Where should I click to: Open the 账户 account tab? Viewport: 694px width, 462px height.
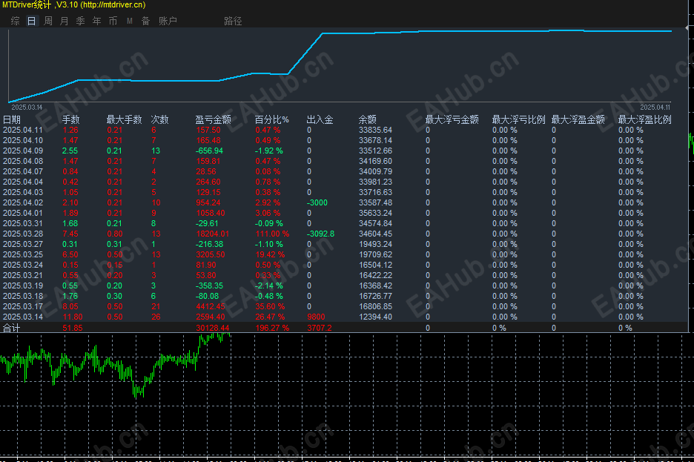coord(168,21)
